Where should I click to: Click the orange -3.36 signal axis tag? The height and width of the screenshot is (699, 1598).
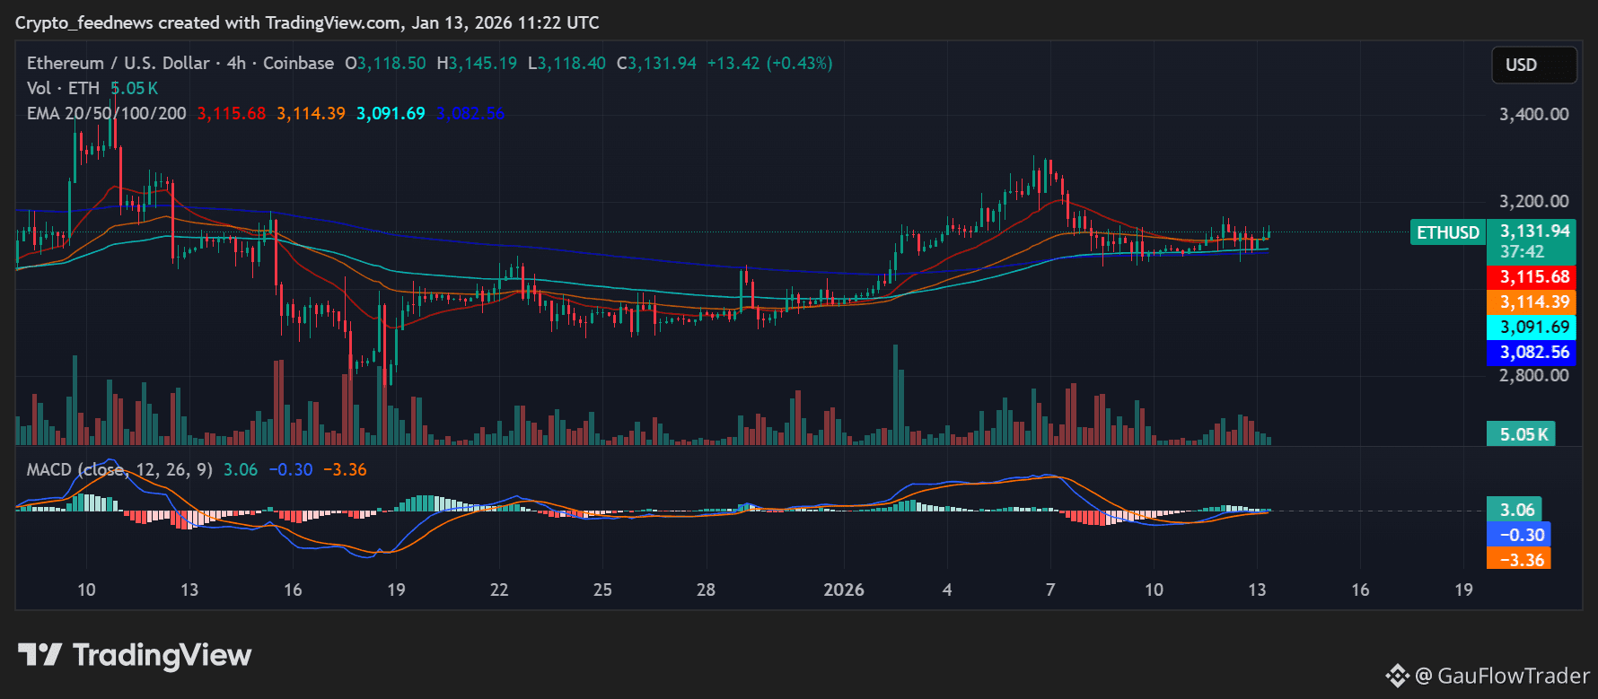coord(1520,560)
